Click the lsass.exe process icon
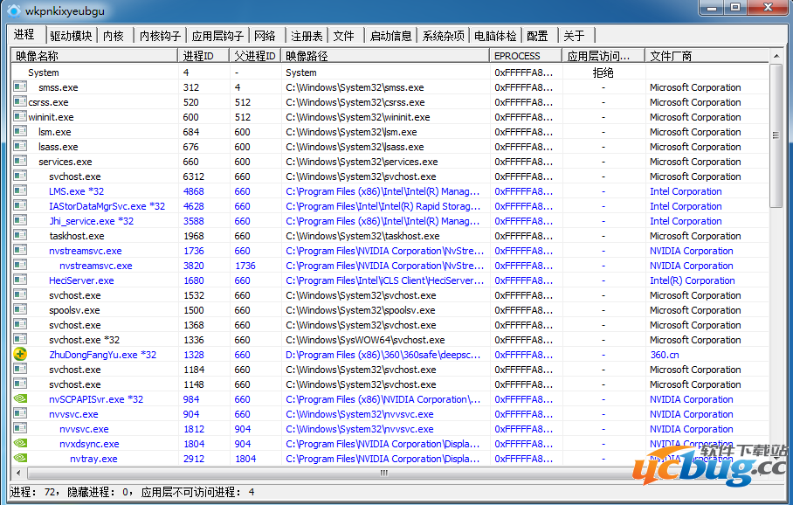The height and width of the screenshot is (505, 793). pyautogui.click(x=20, y=146)
